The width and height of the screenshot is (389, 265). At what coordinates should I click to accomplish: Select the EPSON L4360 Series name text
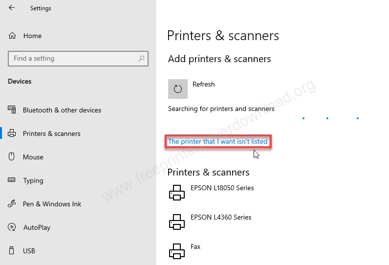[x=221, y=217]
